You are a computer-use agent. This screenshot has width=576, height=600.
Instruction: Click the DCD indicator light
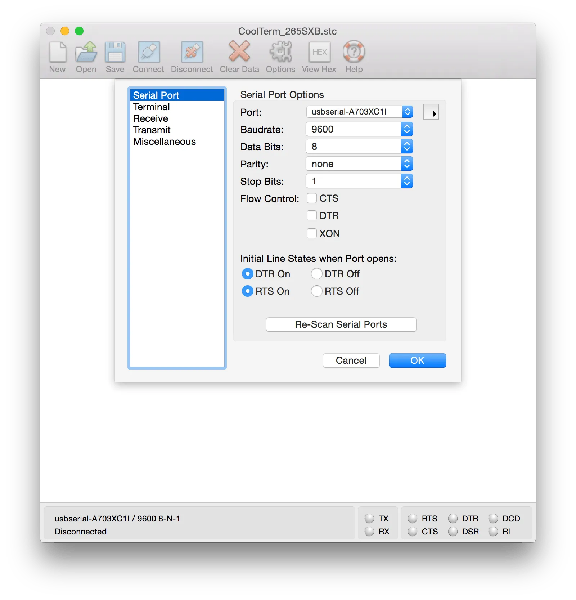(x=493, y=518)
